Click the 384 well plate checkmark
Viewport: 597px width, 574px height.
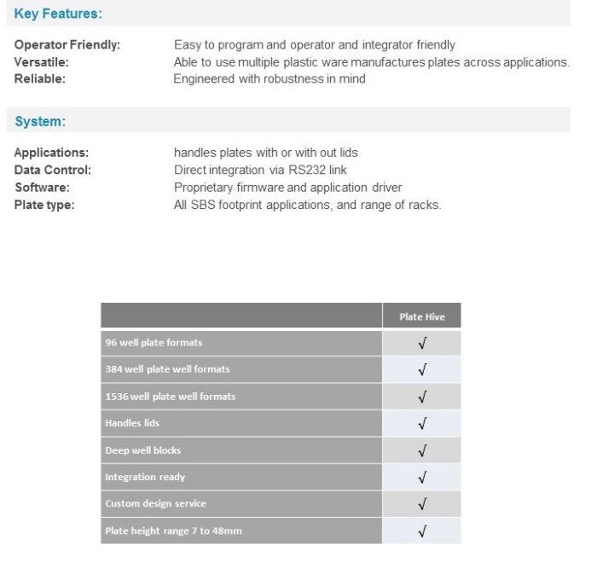coord(422,370)
